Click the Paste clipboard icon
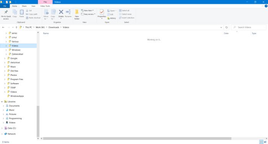 point(22,12)
